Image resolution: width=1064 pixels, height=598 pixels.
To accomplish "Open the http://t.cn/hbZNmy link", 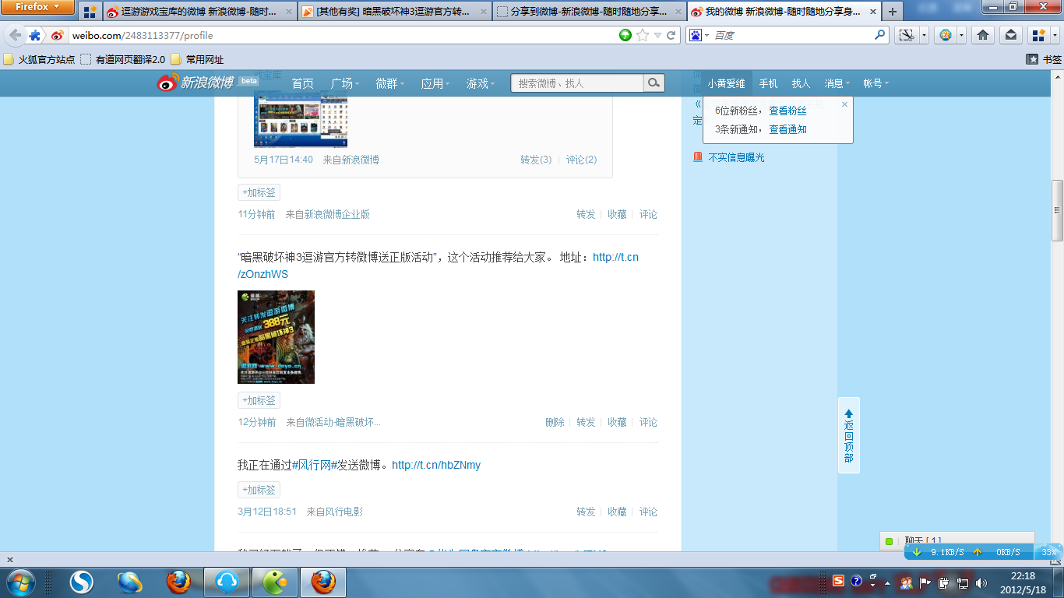I will point(436,465).
